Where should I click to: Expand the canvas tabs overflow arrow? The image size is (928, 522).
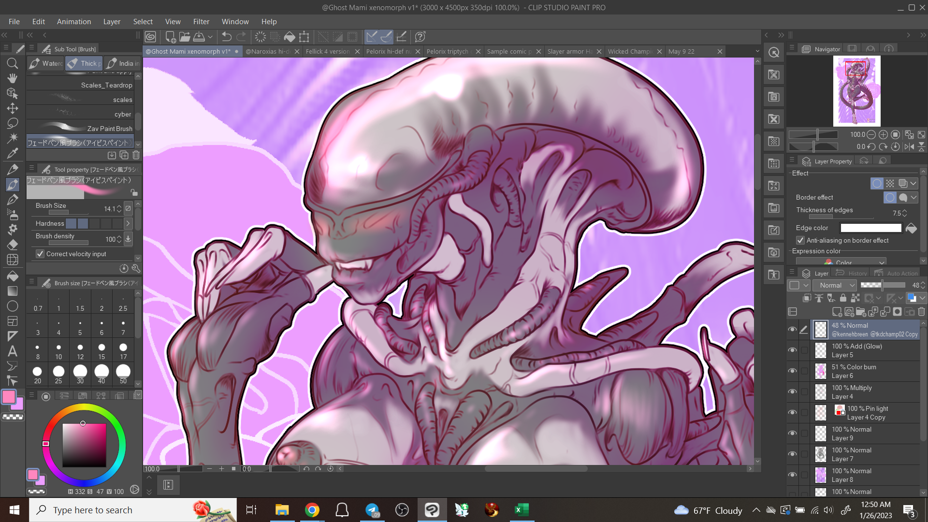click(757, 51)
